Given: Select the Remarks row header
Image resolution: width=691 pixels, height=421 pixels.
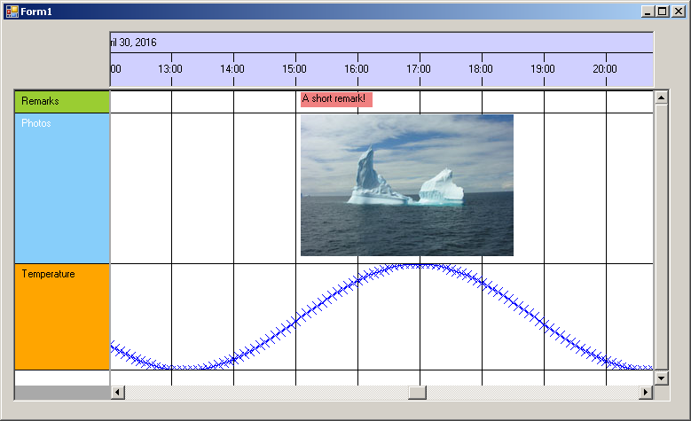Looking at the screenshot, I should pyautogui.click(x=62, y=101).
